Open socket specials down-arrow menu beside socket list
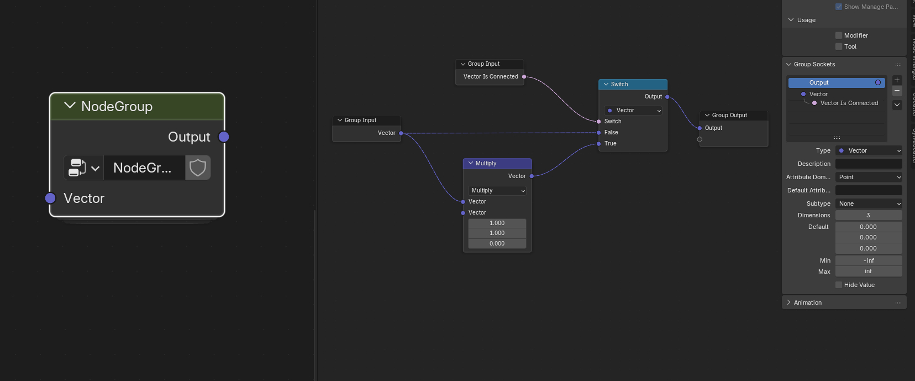This screenshot has height=381, width=915. (897, 105)
